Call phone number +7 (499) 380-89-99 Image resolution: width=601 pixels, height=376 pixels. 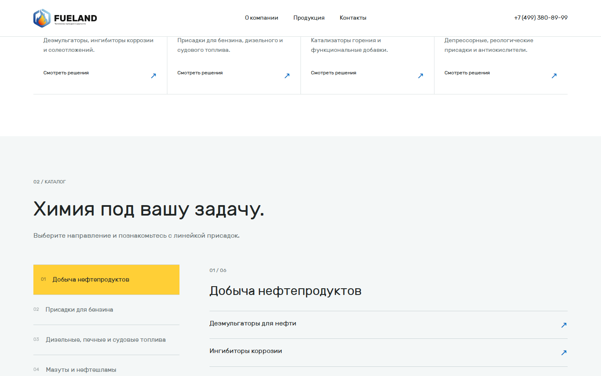pyautogui.click(x=540, y=18)
